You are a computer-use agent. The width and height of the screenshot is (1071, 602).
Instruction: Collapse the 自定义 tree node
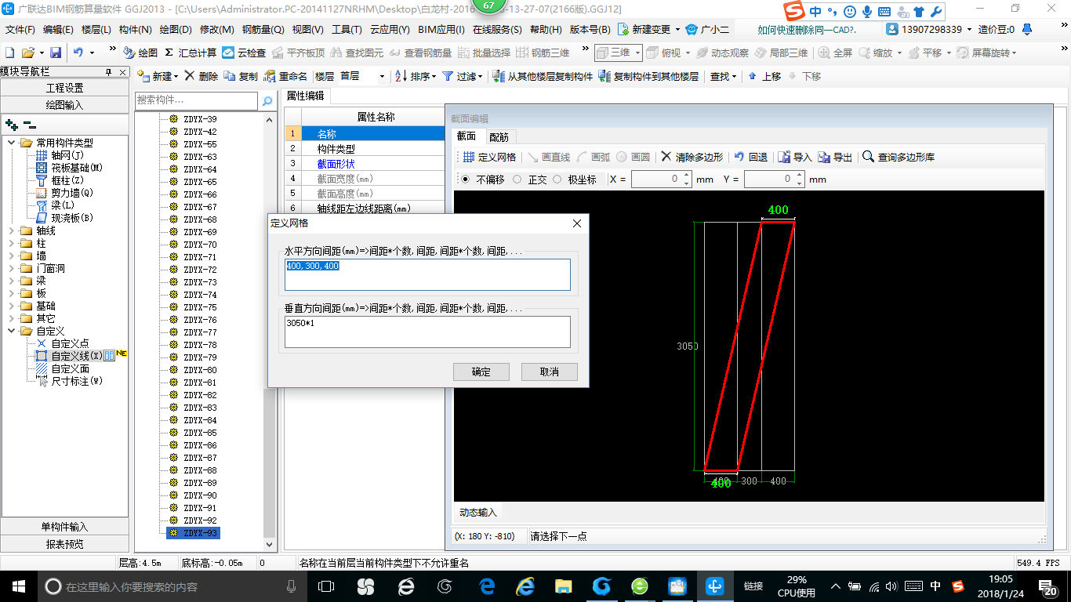[x=12, y=331]
